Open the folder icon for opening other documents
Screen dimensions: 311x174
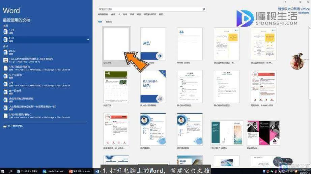[x=5, y=126]
